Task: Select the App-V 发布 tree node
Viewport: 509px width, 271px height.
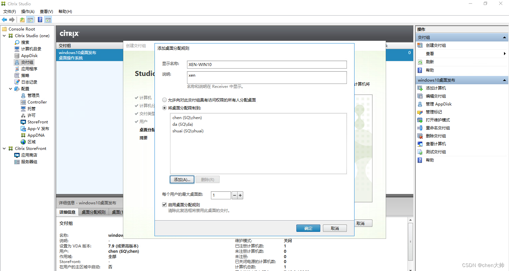Action: click(x=38, y=128)
